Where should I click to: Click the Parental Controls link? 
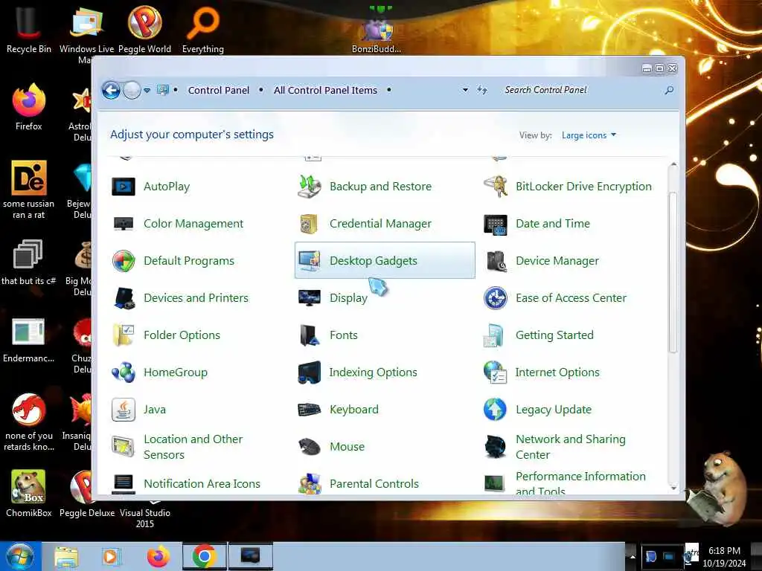click(x=374, y=483)
